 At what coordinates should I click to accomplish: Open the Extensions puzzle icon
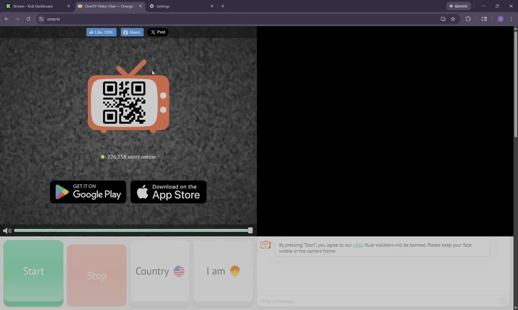click(x=468, y=19)
